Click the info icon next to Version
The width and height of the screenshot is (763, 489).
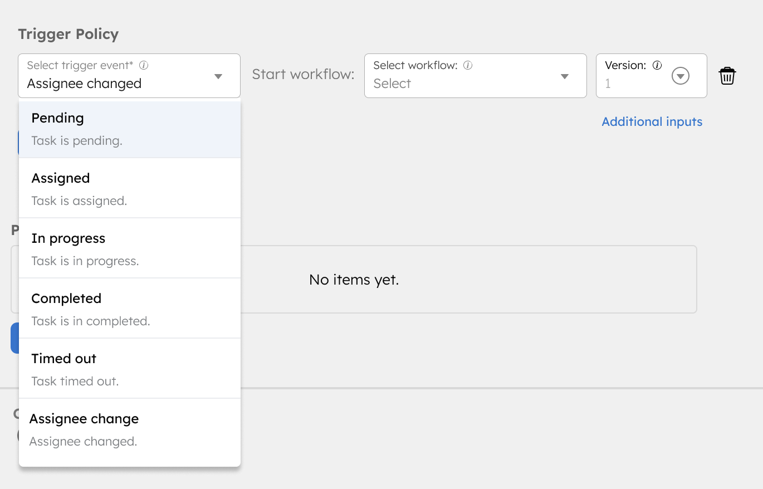657,65
